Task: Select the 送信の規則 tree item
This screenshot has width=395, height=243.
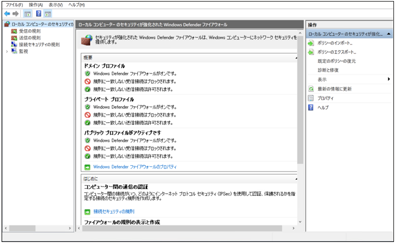Action: (30, 38)
